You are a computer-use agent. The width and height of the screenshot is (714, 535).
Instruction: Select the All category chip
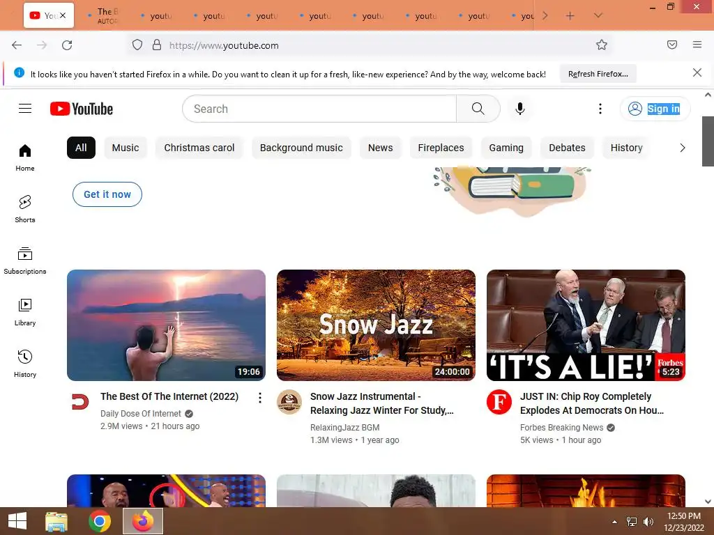81,148
